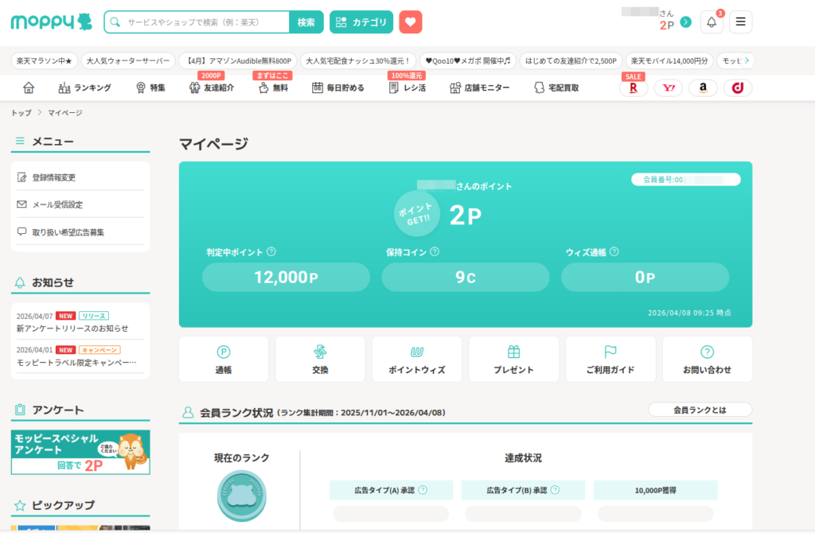This screenshot has height=533, width=815.
Task: Open the 会員ランクとは link button
Action: tap(700, 410)
